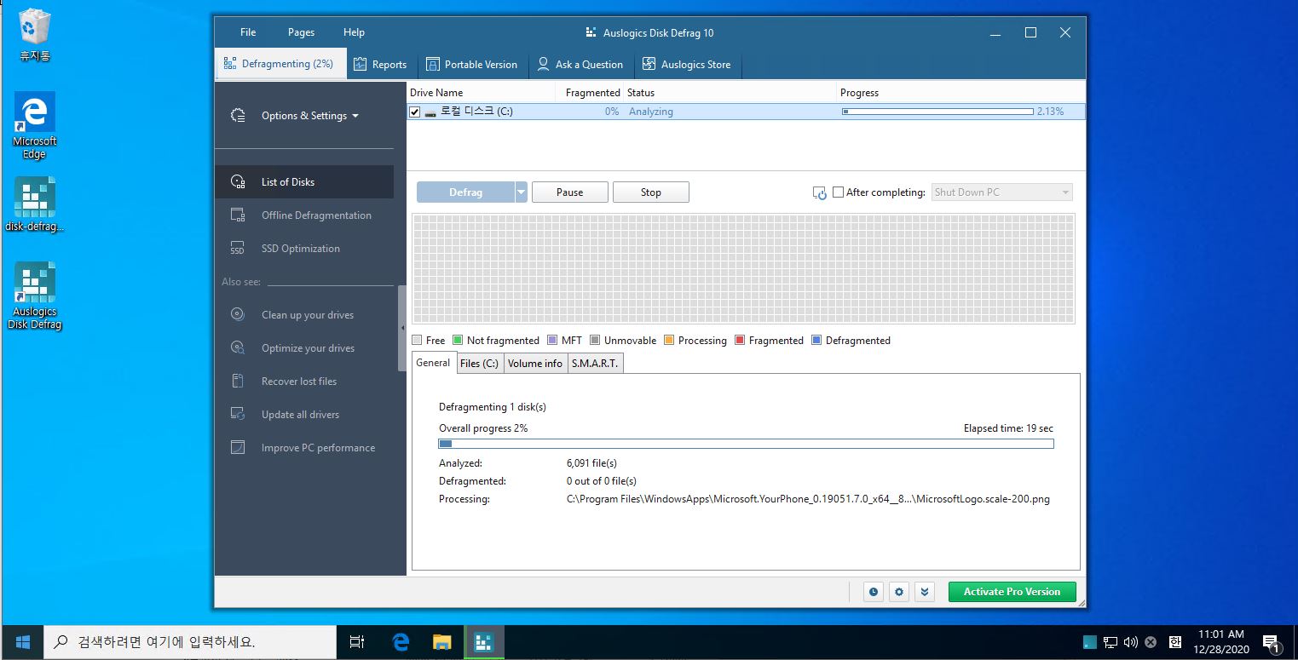The image size is (1298, 660).
Task: Switch to the S.M.A.R.T. tab
Action: point(596,364)
